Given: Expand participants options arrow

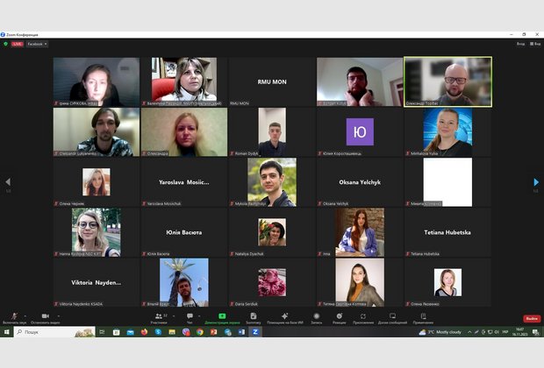Looking at the screenshot, I should 174,316.
